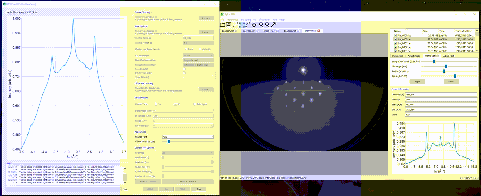481x196 pixels.
Task: Click the file name field showing 3D_map
Action: click(198, 38)
